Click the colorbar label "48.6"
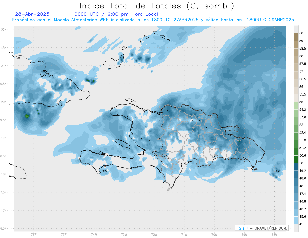The image size is (308, 238). click(303, 178)
